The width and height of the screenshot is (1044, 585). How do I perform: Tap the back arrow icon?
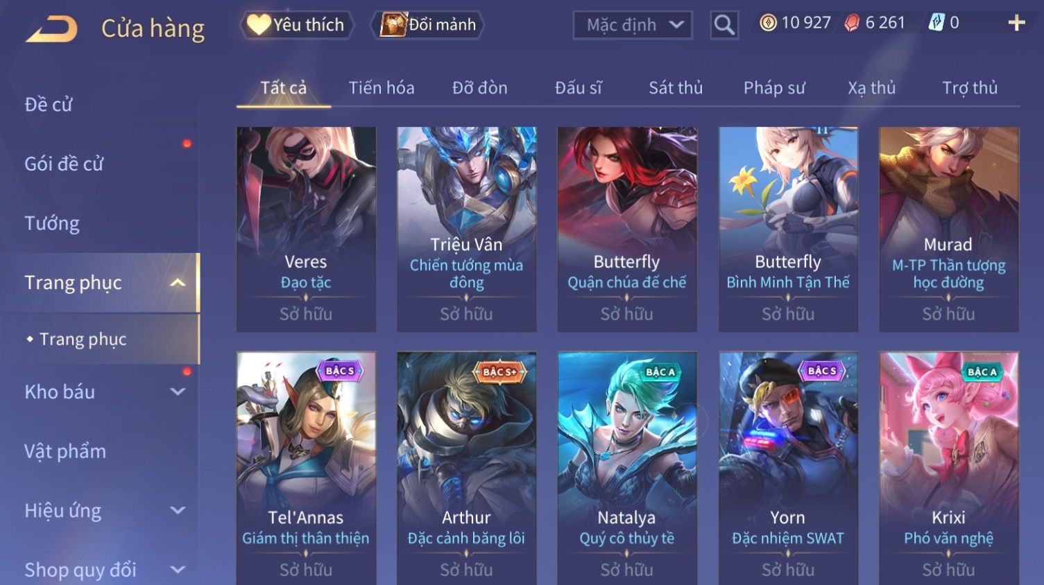point(51,29)
